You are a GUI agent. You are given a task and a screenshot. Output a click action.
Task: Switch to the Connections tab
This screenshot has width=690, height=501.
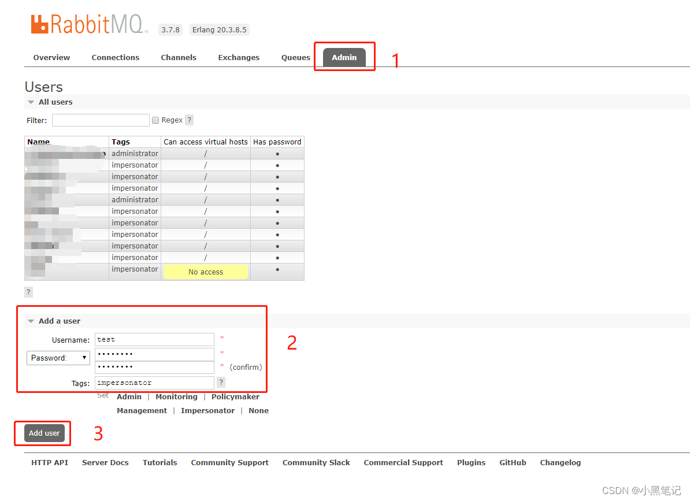116,58
